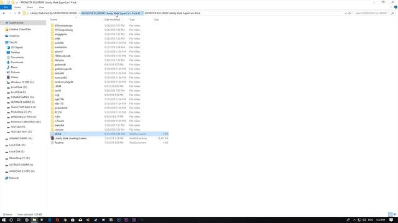Screen dimensions: 398x223
Task: Switch to the Share ribbon tab
Action: point(30,7)
